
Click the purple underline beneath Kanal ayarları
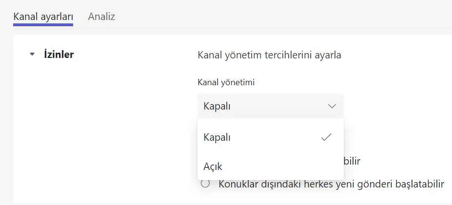(43, 24)
